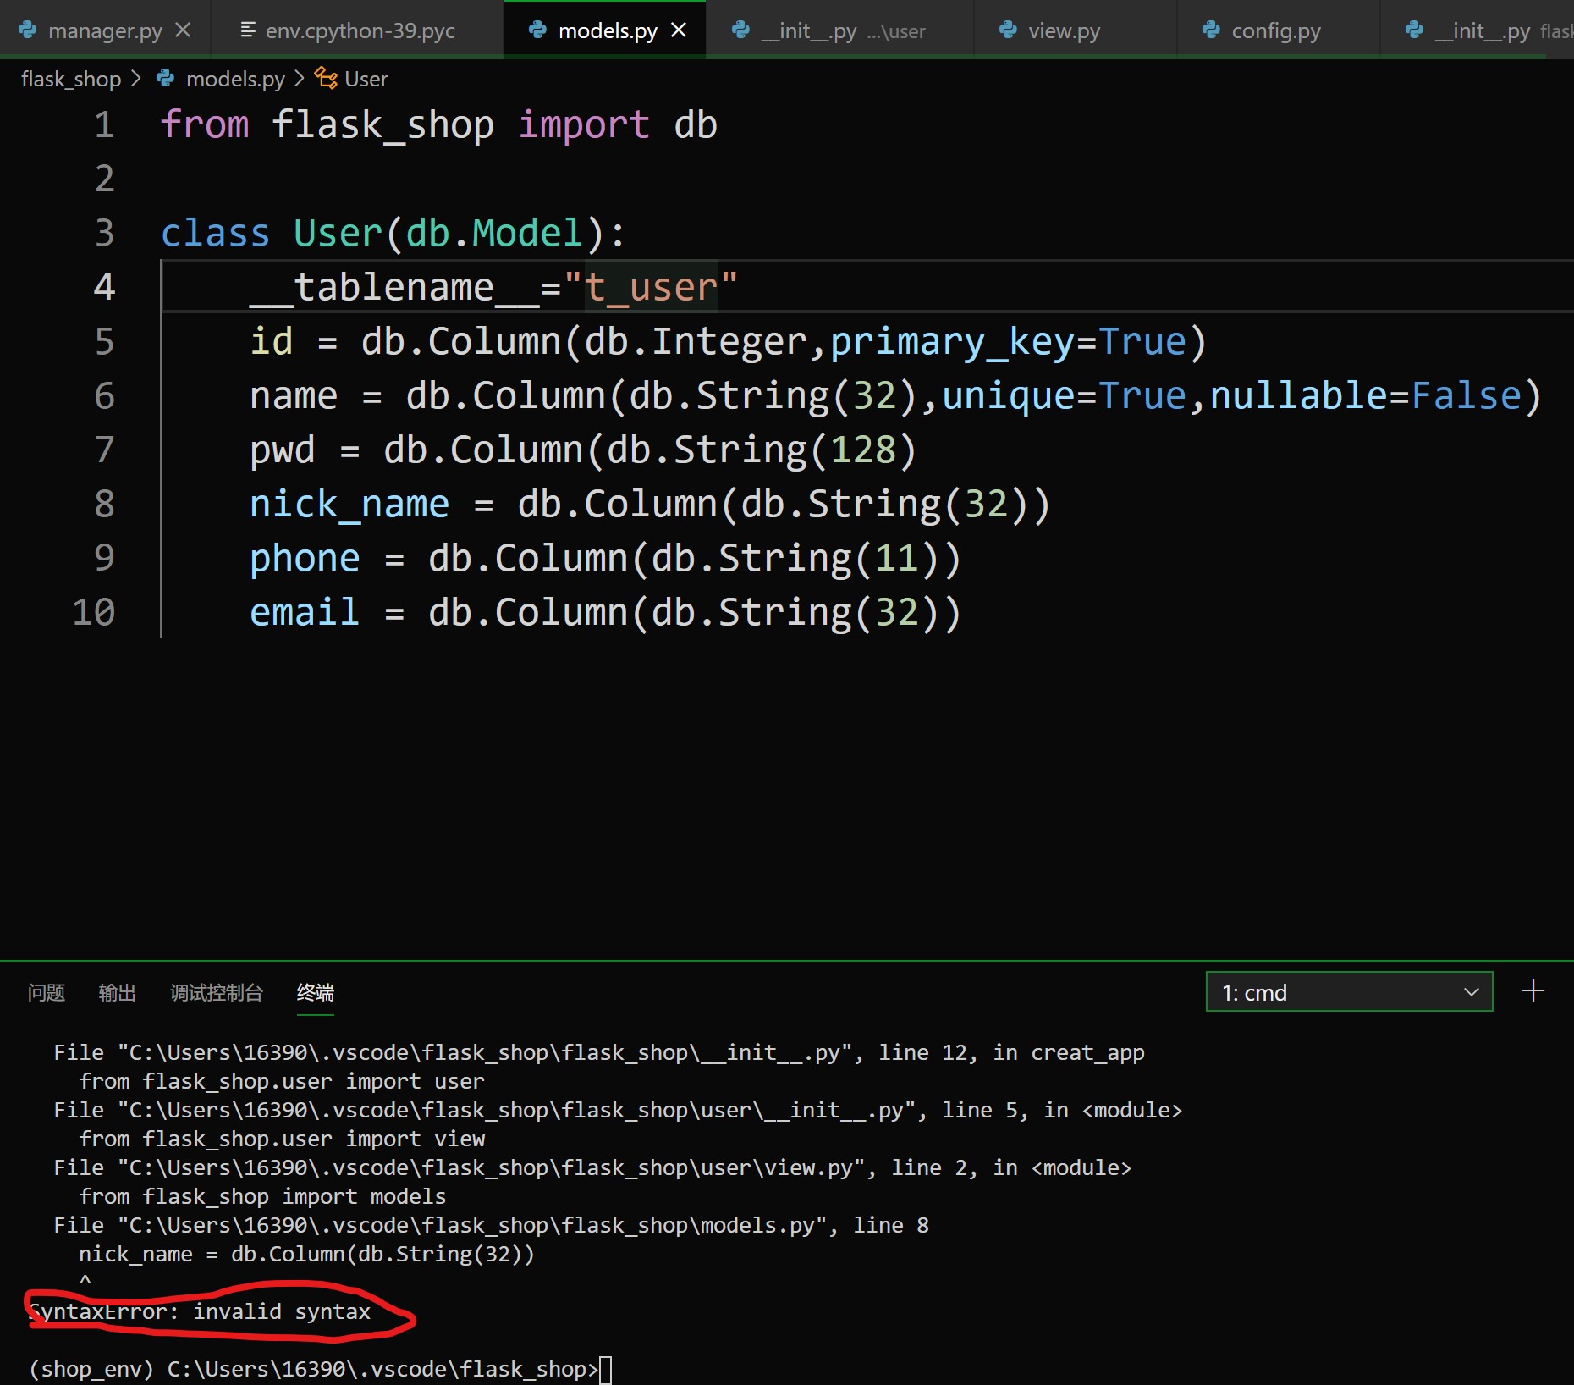Open the 输出 (Output) panel tab
Image resolution: width=1574 pixels, height=1385 pixels.
click(x=117, y=992)
